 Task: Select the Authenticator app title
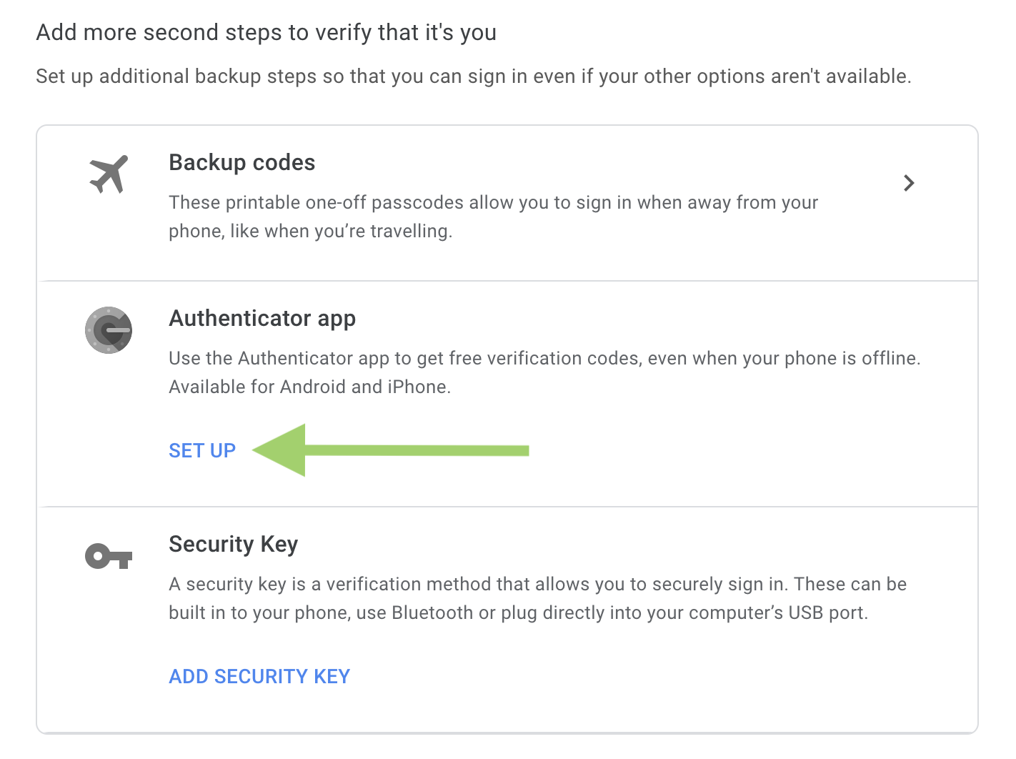coord(262,319)
